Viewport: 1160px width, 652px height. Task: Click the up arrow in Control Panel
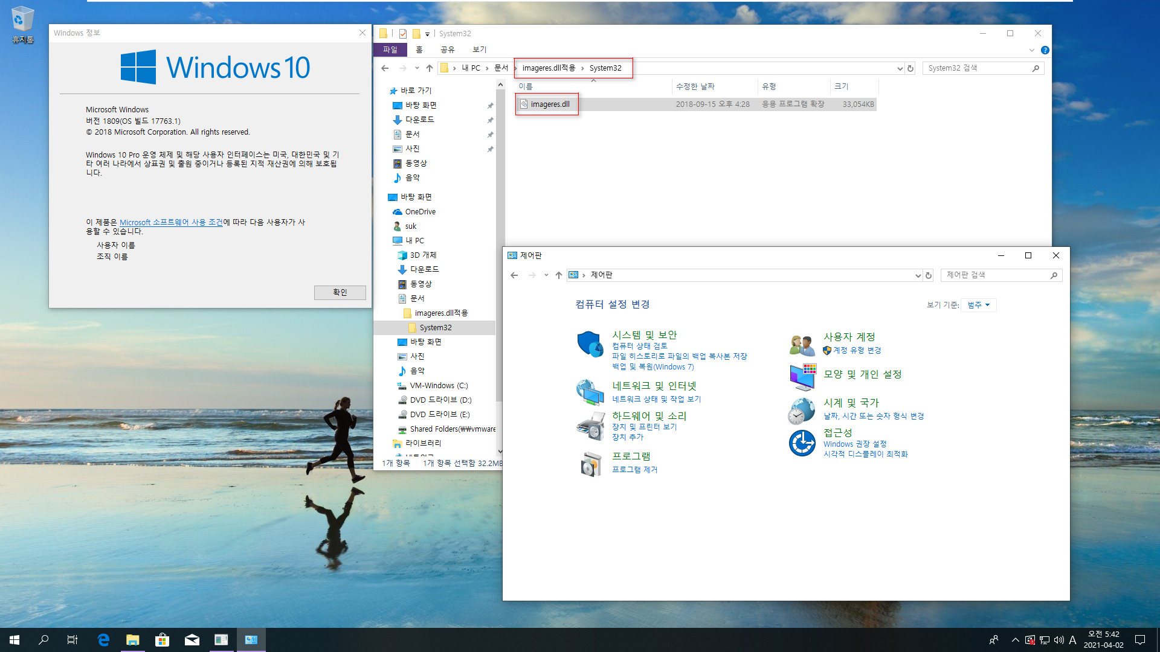coord(559,275)
